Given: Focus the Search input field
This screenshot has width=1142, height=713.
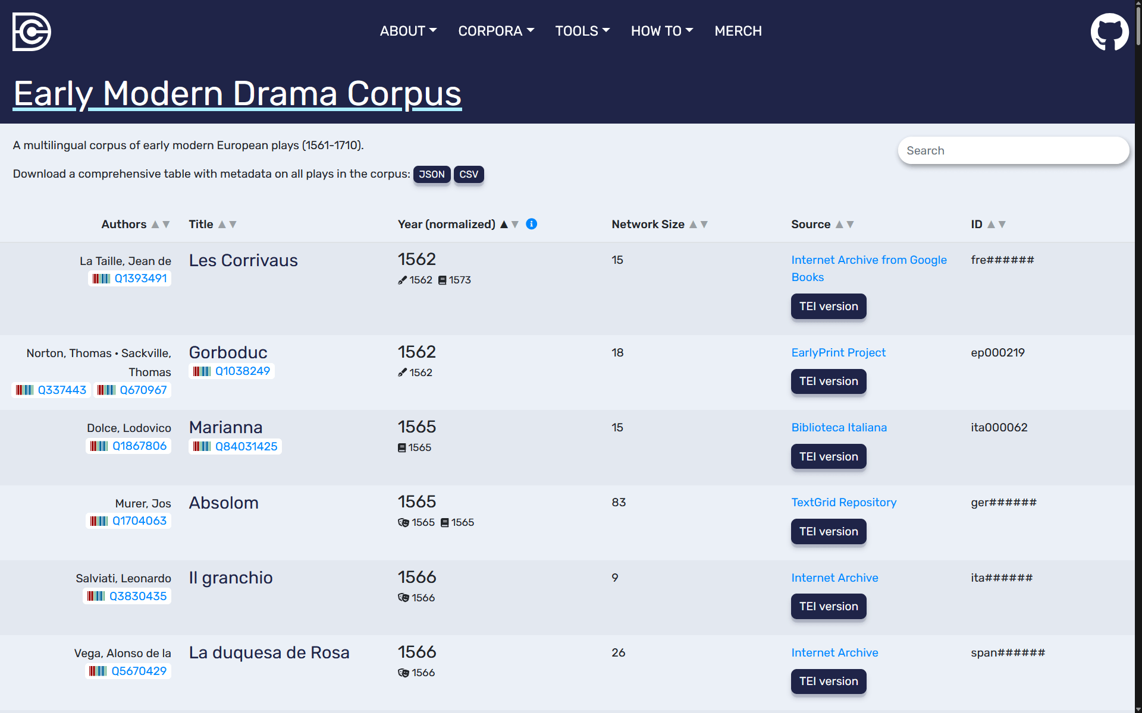Looking at the screenshot, I should 1013,151.
